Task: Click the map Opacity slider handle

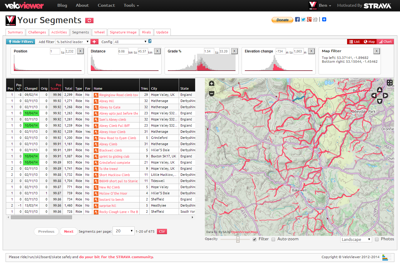Action: pos(238,240)
